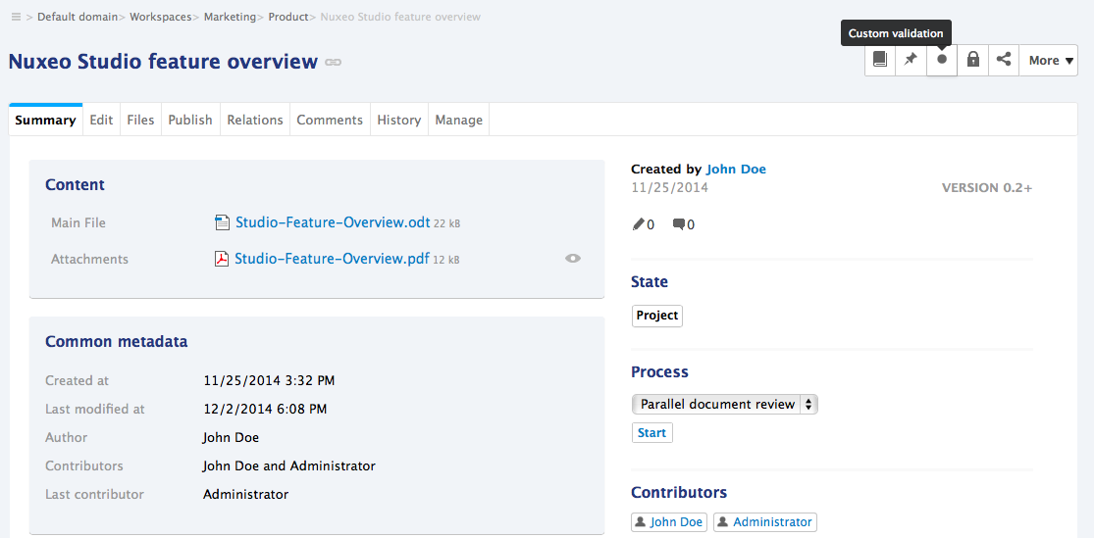Lock the document with padlock icon
The image size is (1094, 538).
tap(972, 60)
